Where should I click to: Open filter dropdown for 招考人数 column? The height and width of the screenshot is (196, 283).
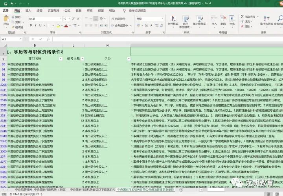point(82,59)
